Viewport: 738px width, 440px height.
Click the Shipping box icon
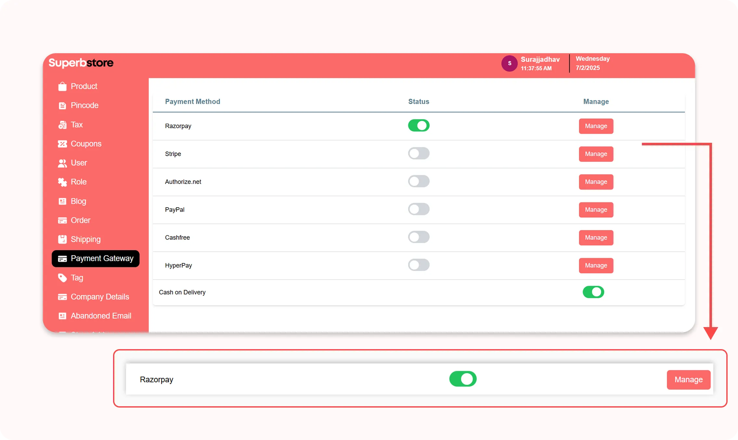[x=62, y=239]
